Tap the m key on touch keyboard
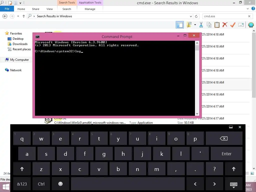256x192 pixels. pyautogui.click(x=157, y=169)
